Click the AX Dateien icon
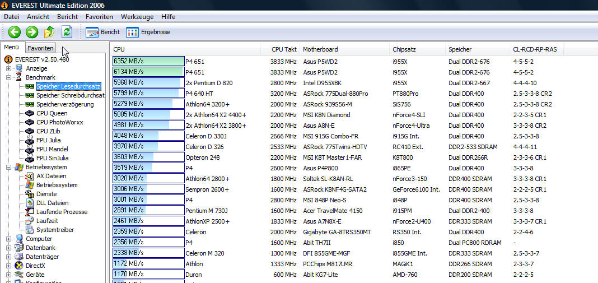Screen dimensions: 598x283 point(30,176)
